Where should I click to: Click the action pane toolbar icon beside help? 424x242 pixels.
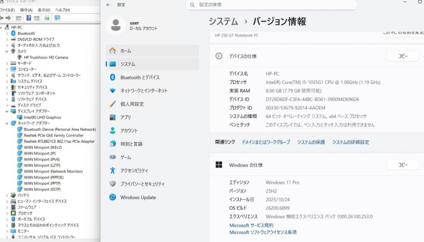tap(37, 18)
